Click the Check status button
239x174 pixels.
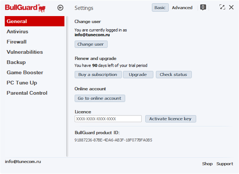[x=174, y=75]
